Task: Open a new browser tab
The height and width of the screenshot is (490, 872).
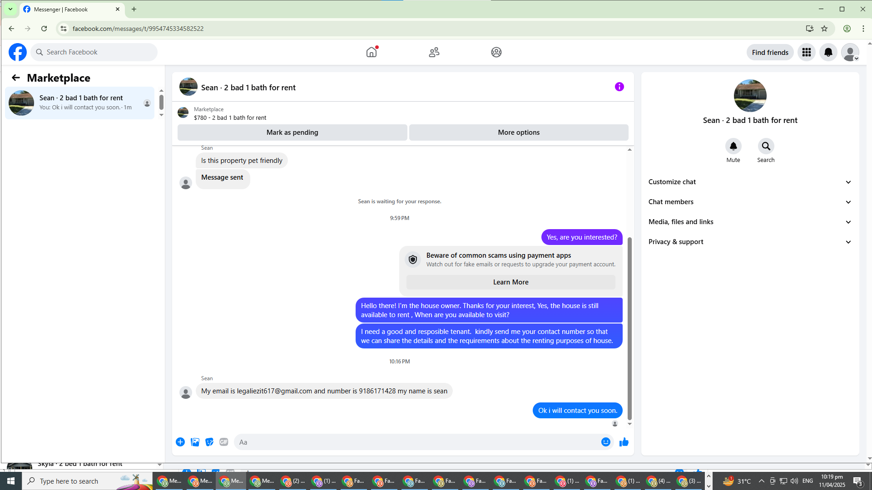Action: coord(134,9)
